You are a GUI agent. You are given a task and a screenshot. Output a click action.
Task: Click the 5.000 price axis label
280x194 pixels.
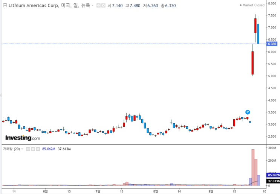pos(272,76)
